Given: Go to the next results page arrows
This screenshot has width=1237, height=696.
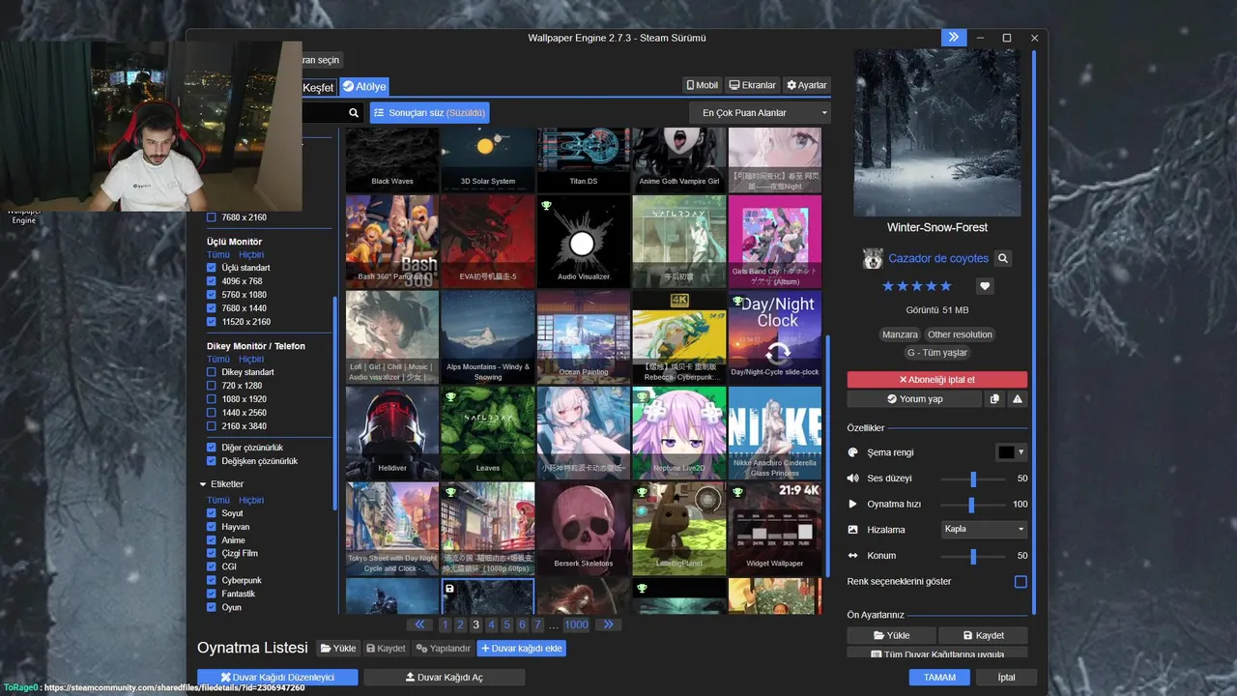Looking at the screenshot, I should click(608, 624).
